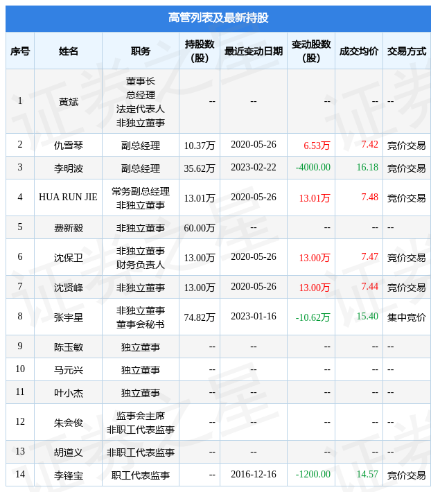Select the name HUA RUN JIE
The width and height of the screenshot is (431, 492).
tap(68, 197)
